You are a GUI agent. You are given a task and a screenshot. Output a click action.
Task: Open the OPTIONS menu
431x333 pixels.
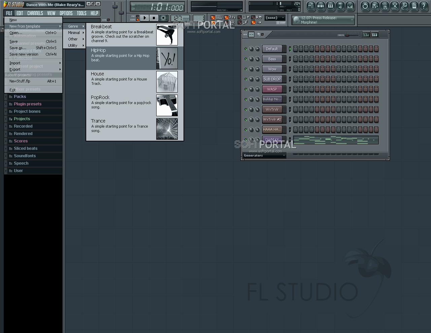(x=66, y=13)
